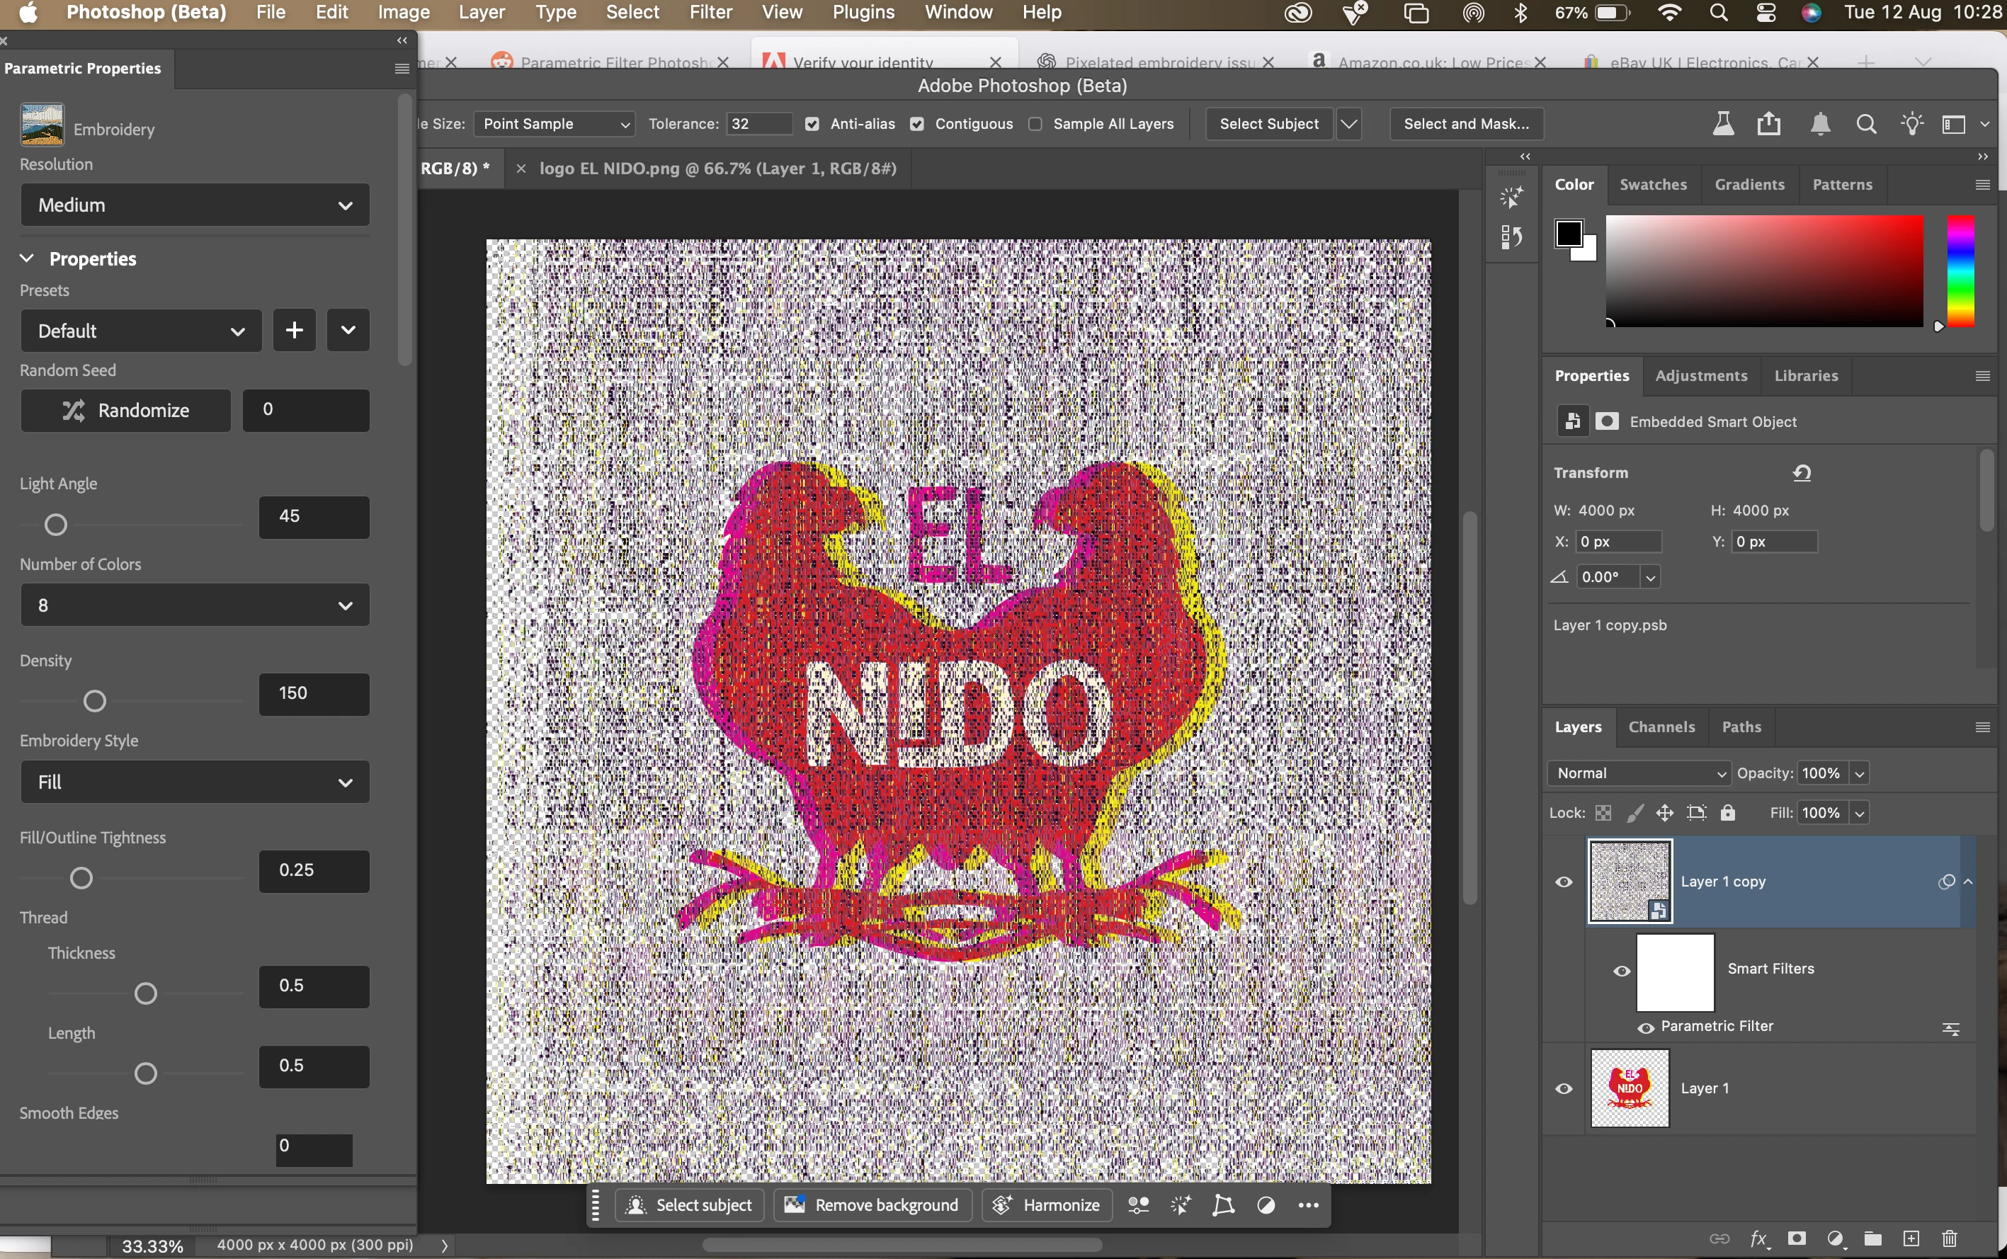Open the Filter menu
The image size is (2007, 1259).
point(710,13)
